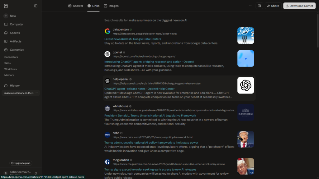The height and width of the screenshot is (179, 319).
Task: Open the CNBC article thumbnail
Action: (245, 139)
